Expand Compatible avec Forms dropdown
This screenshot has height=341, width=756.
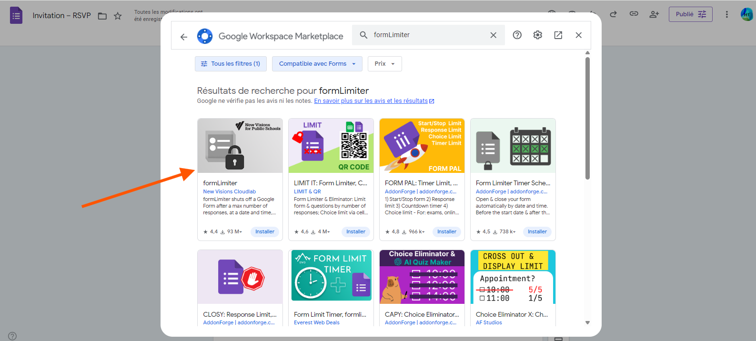point(317,64)
